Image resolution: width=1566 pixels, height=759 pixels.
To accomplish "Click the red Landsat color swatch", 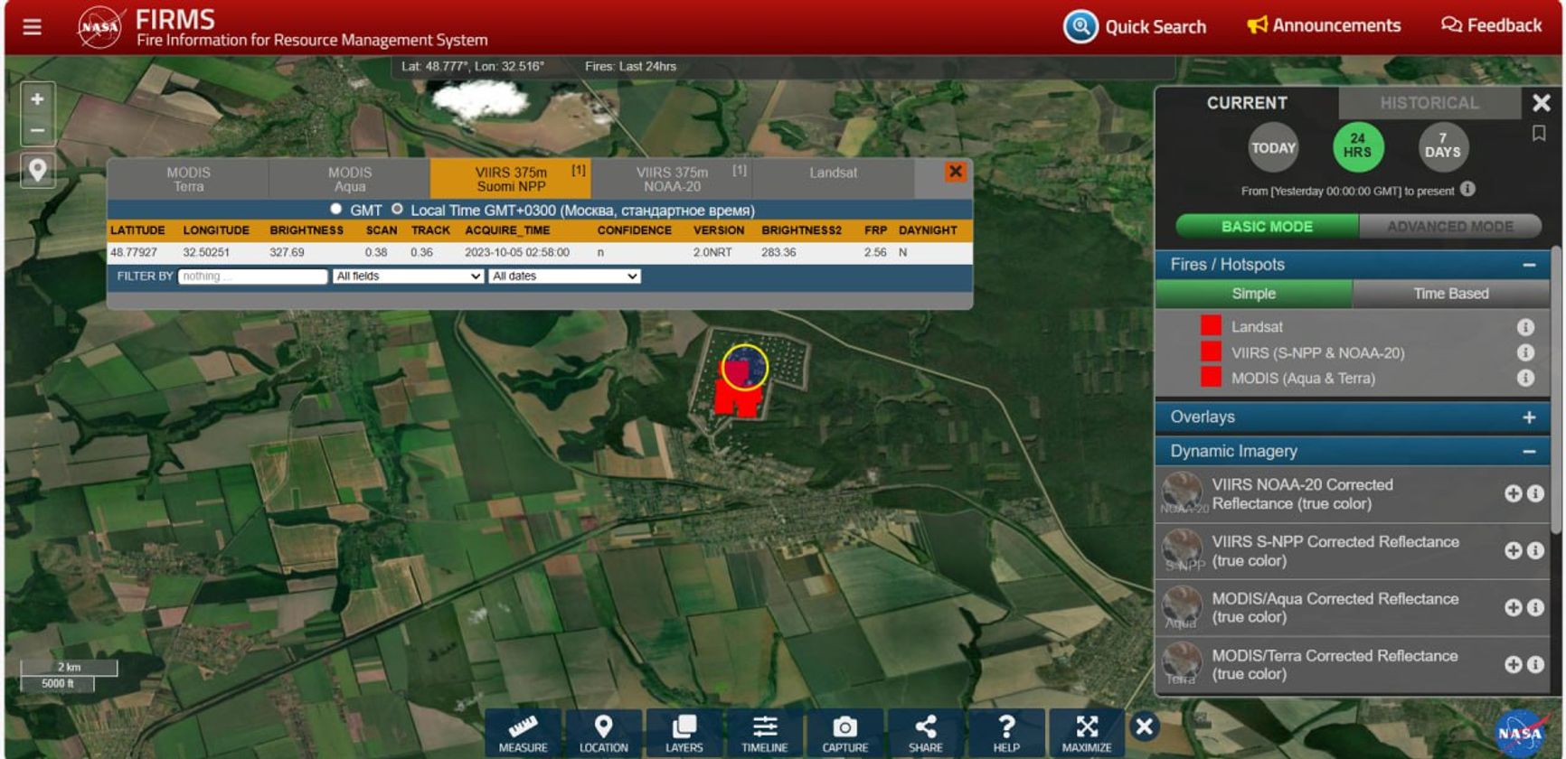I will (x=1211, y=326).
